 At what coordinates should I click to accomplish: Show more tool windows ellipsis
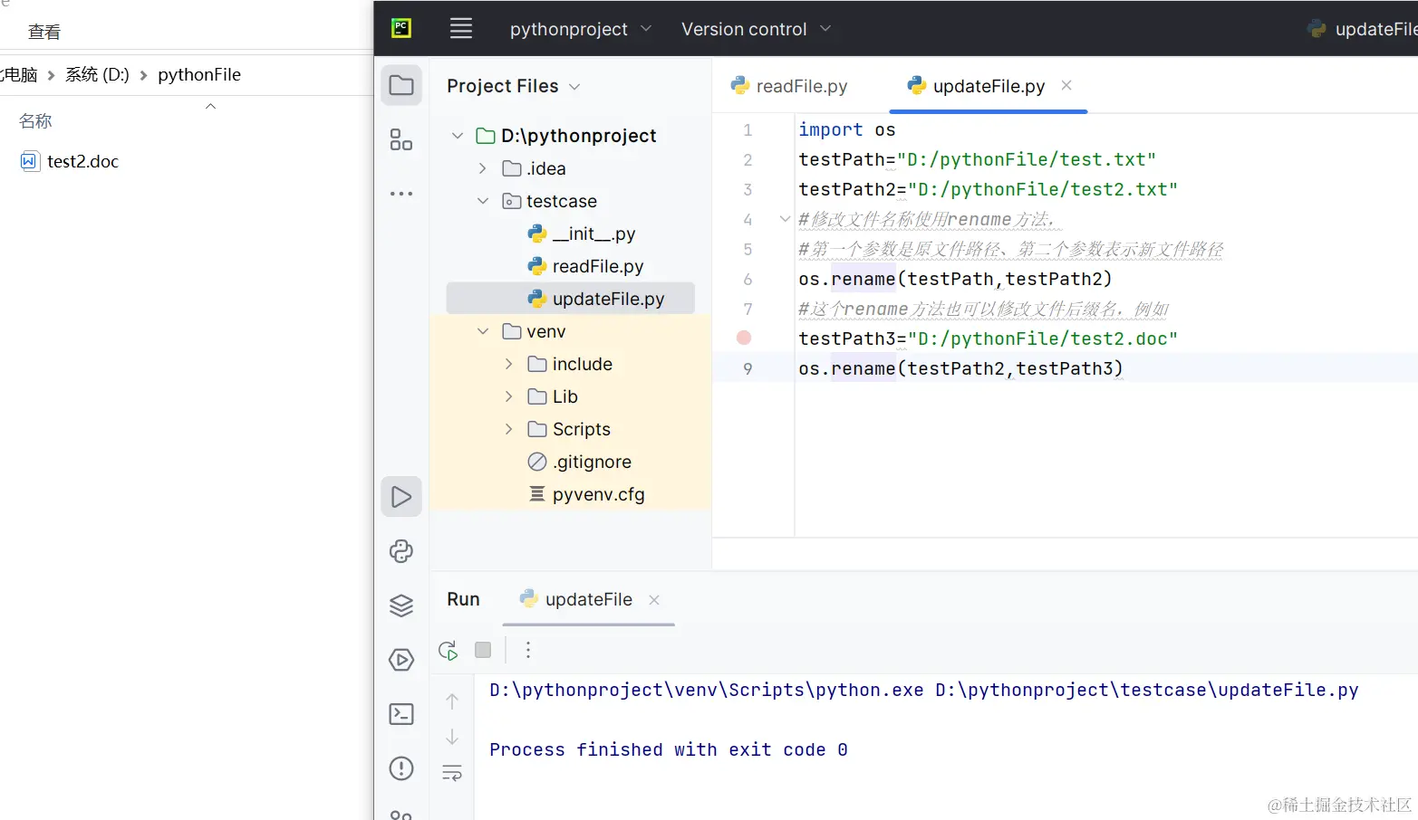pos(401,194)
